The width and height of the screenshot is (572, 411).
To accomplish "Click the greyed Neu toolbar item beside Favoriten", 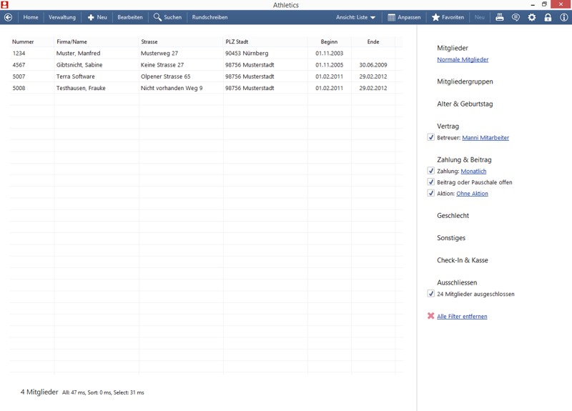I will 479,17.
